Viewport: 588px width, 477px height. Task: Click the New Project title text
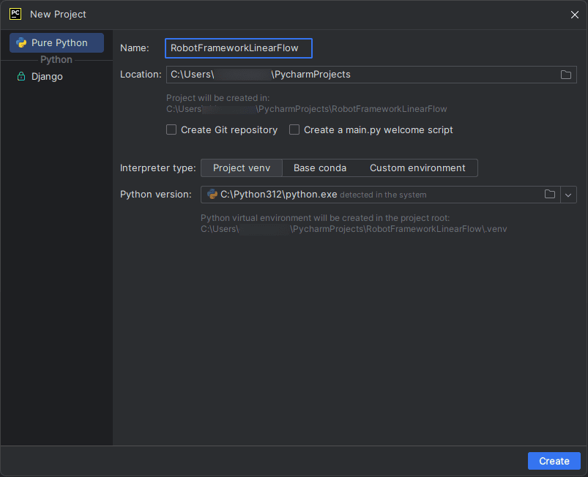[x=58, y=14]
